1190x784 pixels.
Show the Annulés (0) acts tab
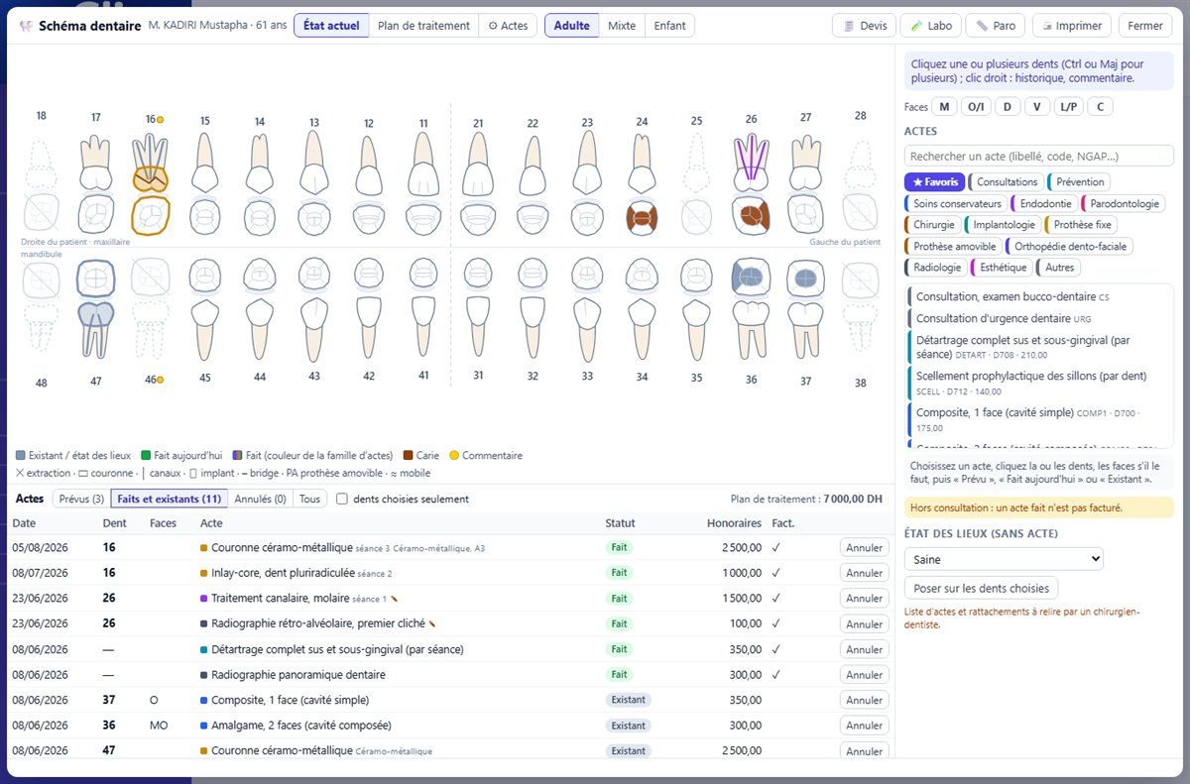click(x=259, y=500)
